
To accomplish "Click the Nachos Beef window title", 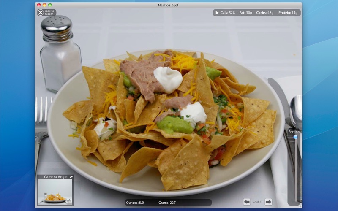I will pos(168,5).
